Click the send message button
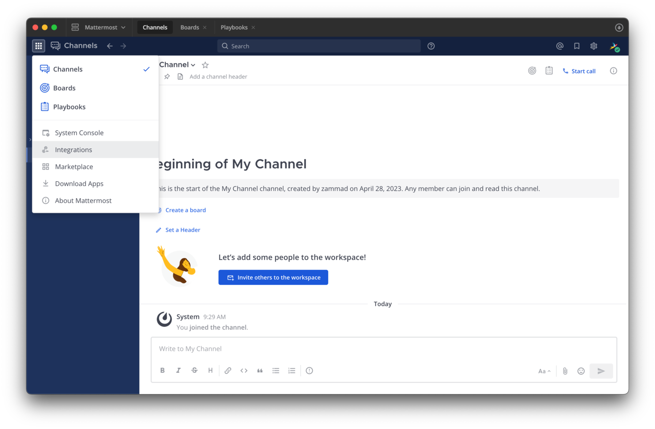Viewport: 655px width, 429px height. [601, 371]
